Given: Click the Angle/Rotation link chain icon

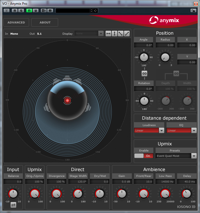Looking at the screenshot, I should pos(144,74).
